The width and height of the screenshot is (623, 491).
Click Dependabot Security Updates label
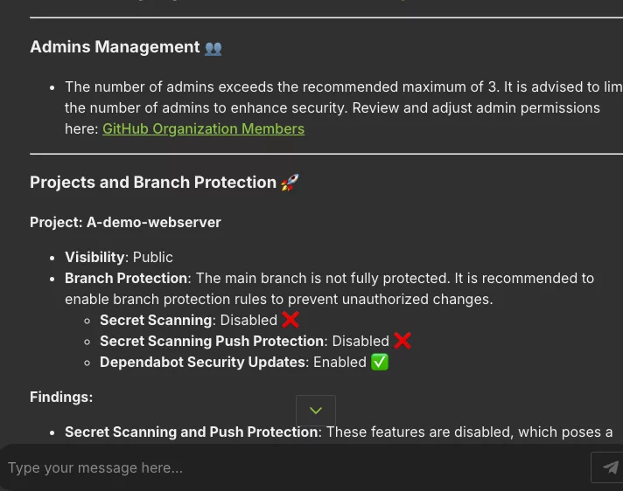point(202,362)
